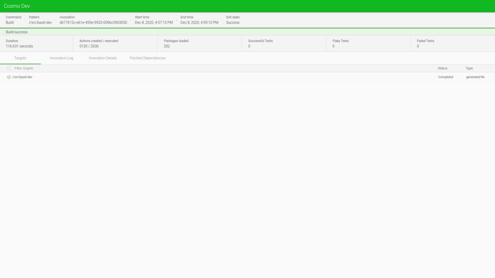Click the search magnifier icon in filter bar
The image size is (495, 278).
9,68
